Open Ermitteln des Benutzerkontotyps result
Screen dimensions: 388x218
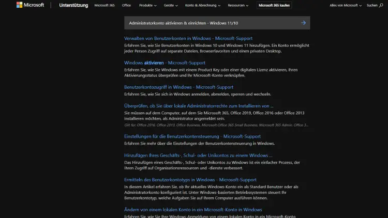(x=190, y=180)
